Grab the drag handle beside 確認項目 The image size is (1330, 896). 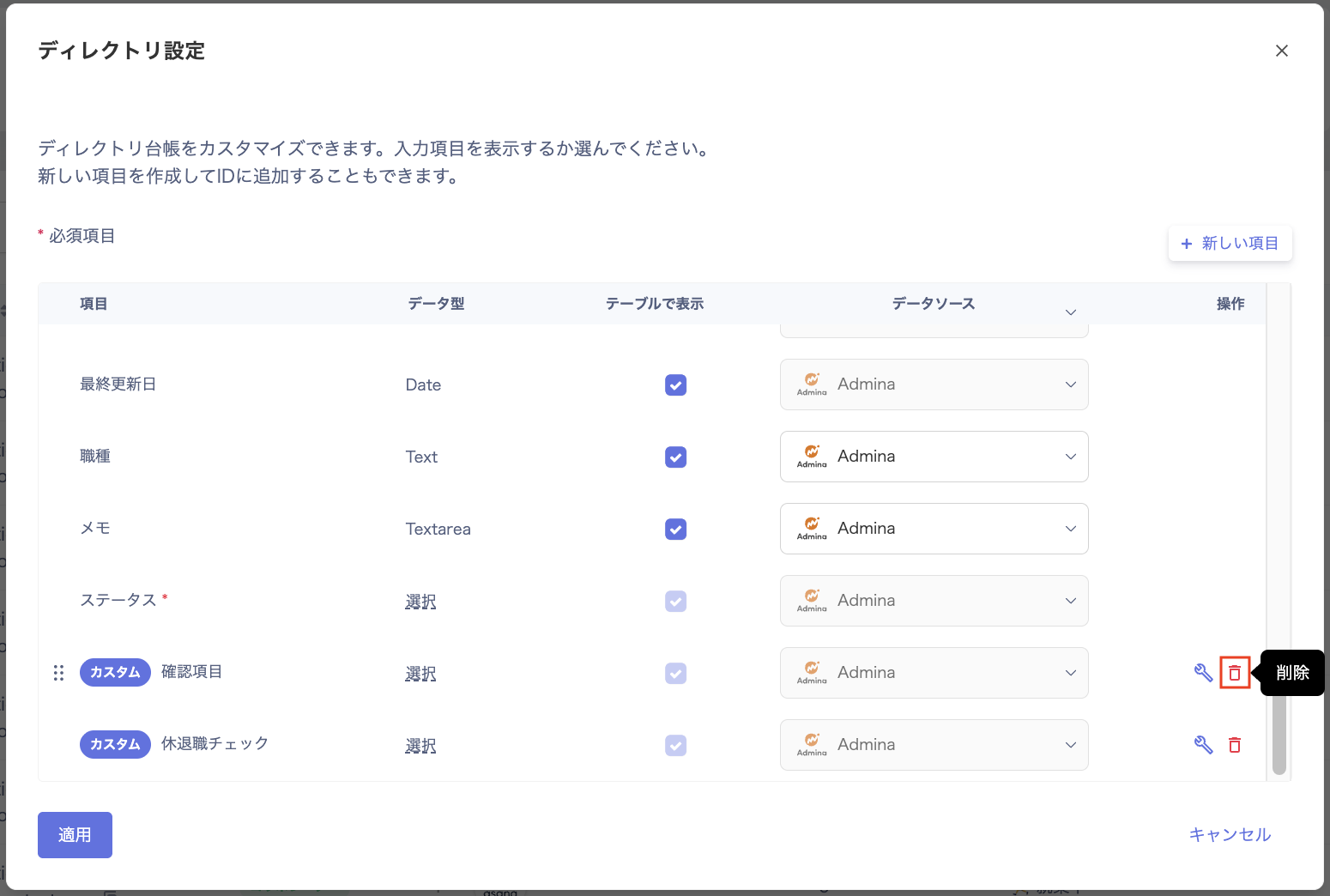[x=58, y=673]
